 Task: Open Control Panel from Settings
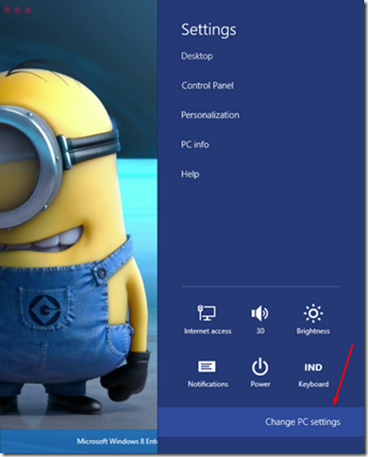[208, 85]
